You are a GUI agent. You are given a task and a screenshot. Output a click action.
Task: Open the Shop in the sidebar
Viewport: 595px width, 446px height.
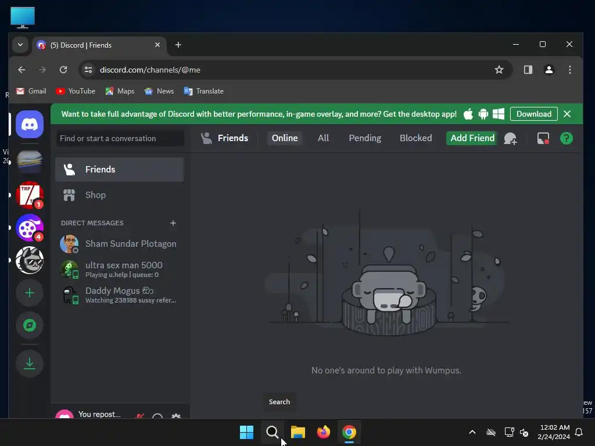pyautogui.click(x=120, y=195)
